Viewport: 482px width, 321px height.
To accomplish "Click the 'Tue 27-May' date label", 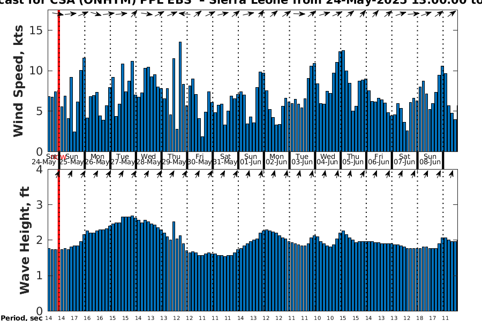I will [123, 159].
